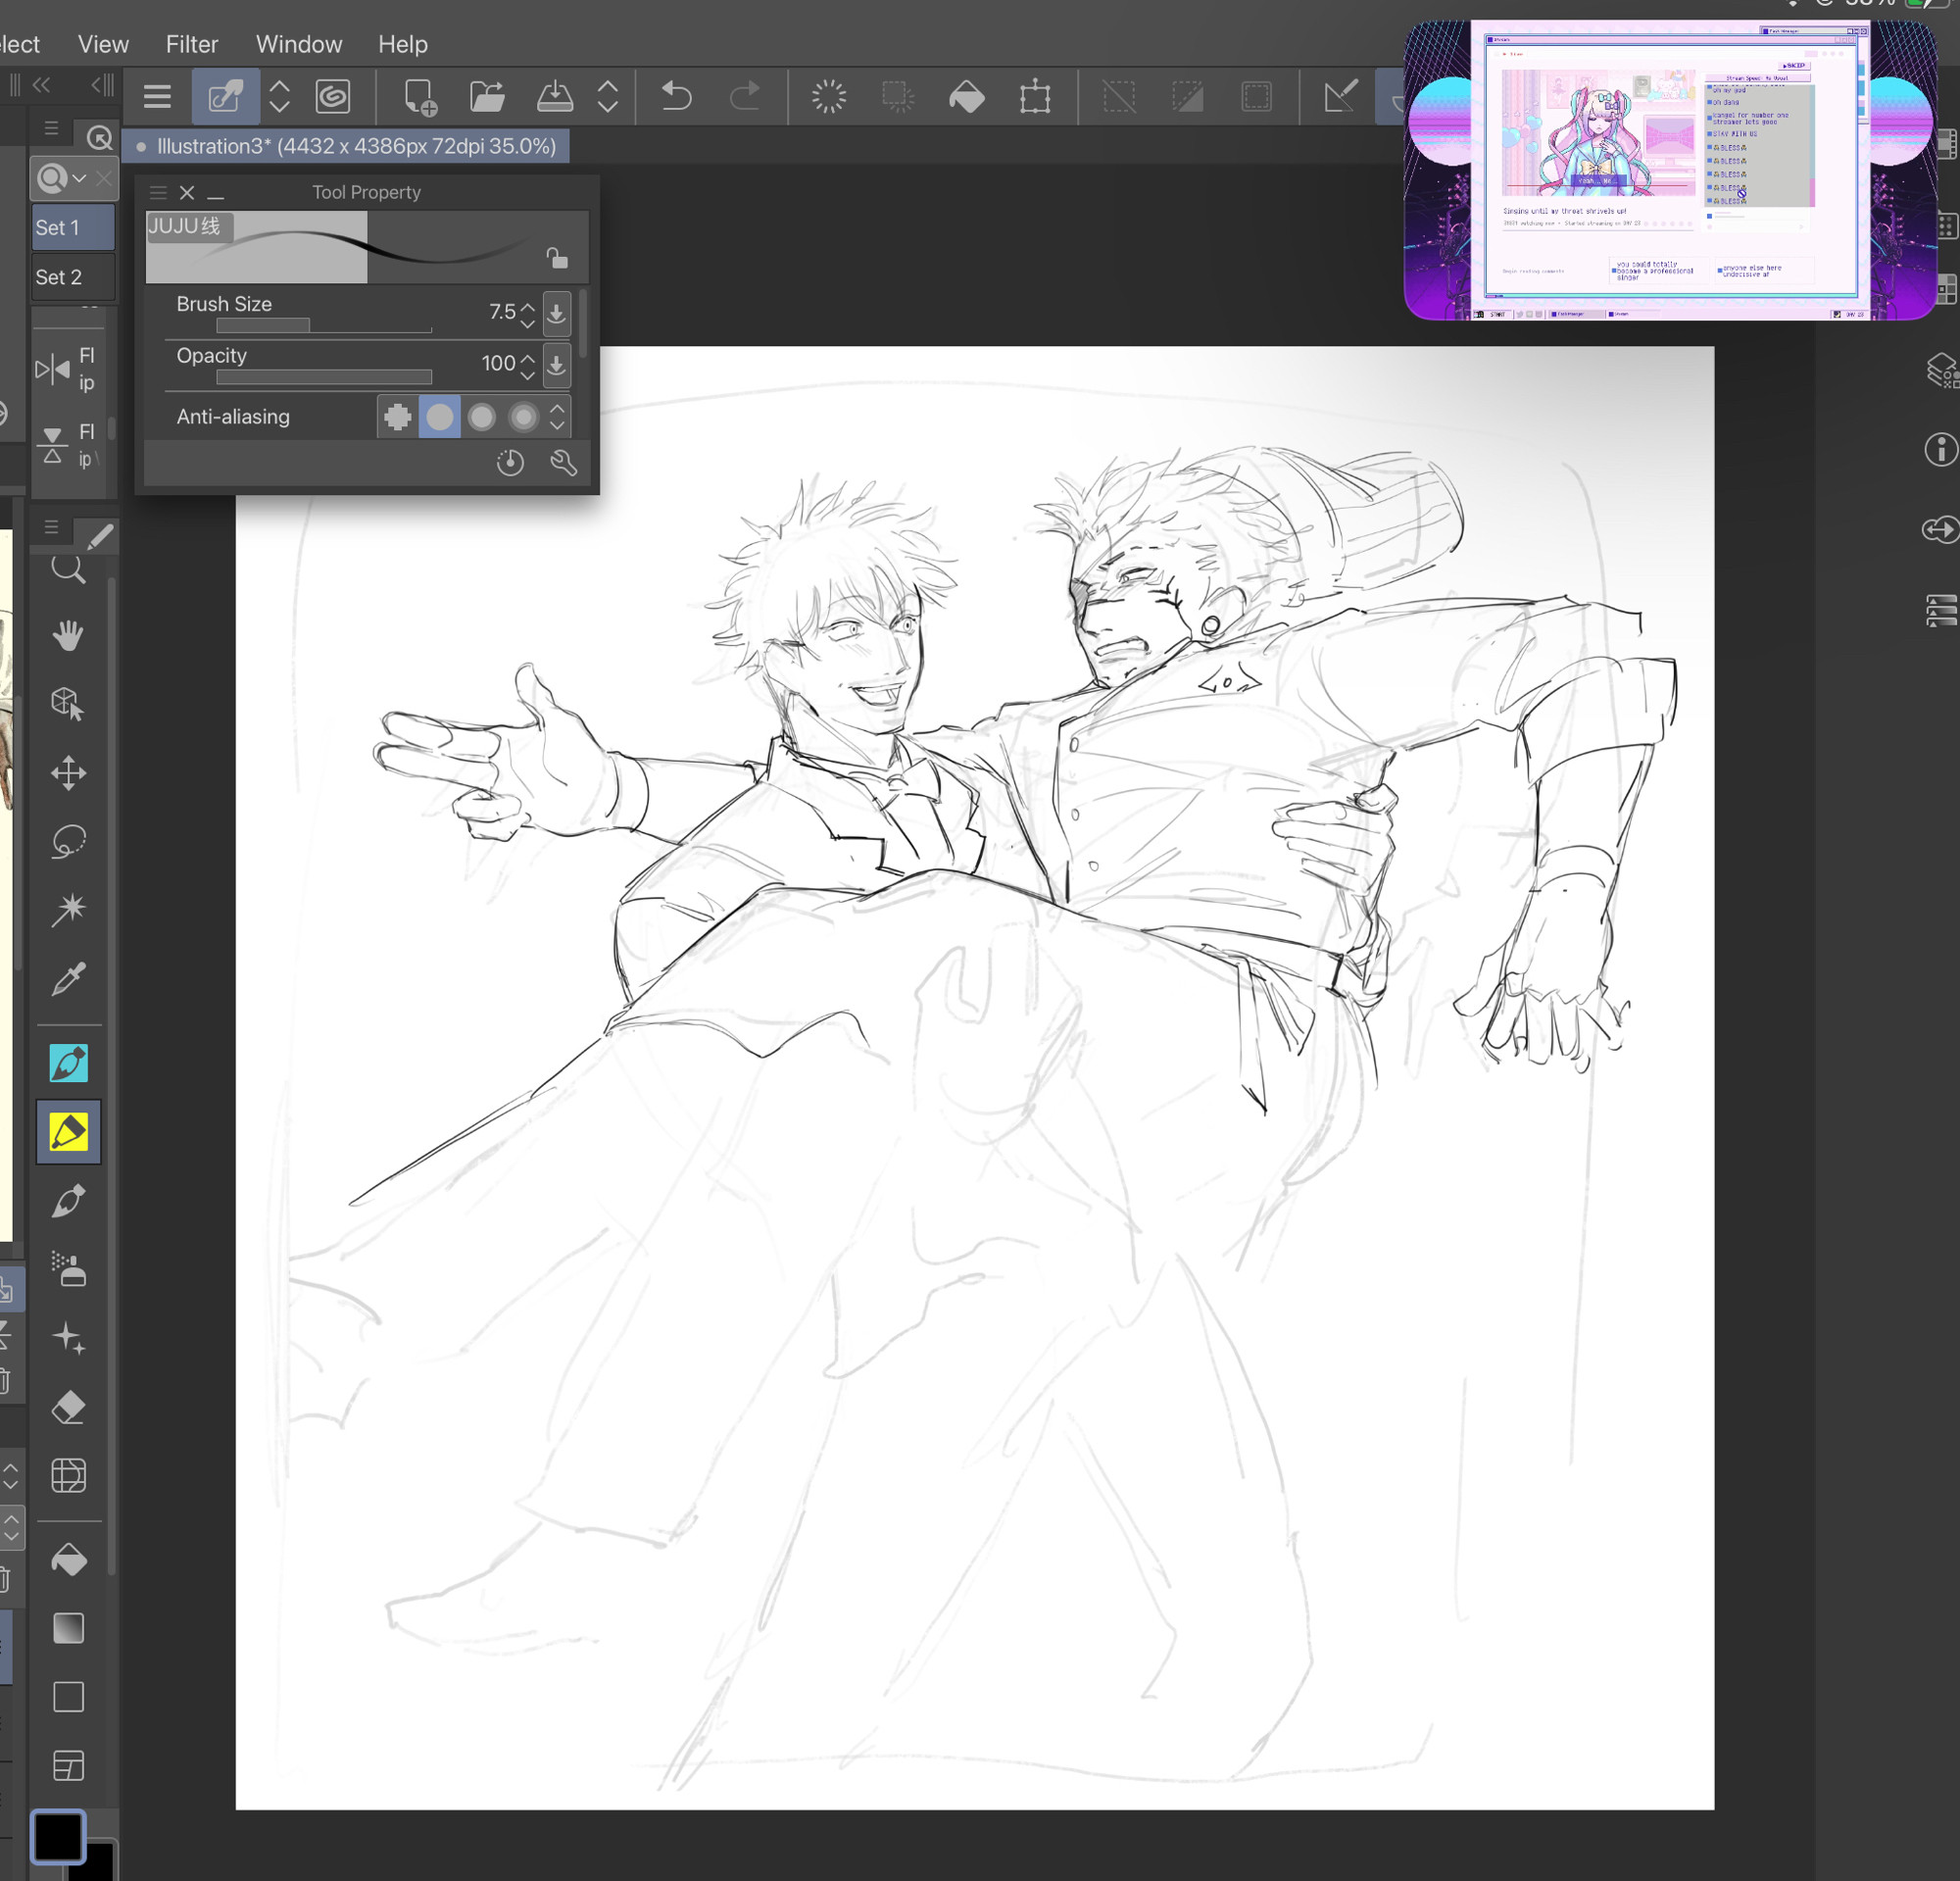Select the Brush tool

pos(68,1201)
